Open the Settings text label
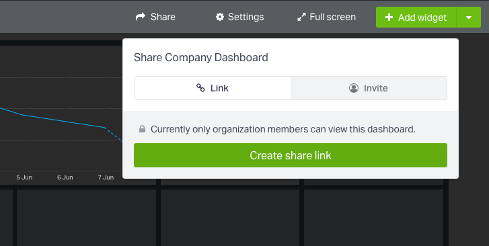 pos(246,17)
